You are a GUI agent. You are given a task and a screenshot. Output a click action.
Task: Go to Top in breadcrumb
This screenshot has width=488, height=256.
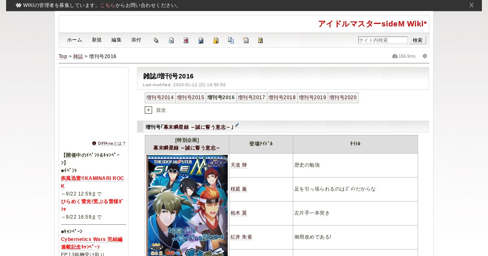click(x=63, y=56)
